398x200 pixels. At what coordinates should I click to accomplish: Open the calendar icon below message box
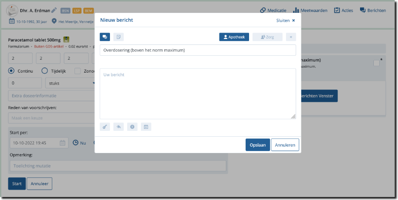pos(146,127)
